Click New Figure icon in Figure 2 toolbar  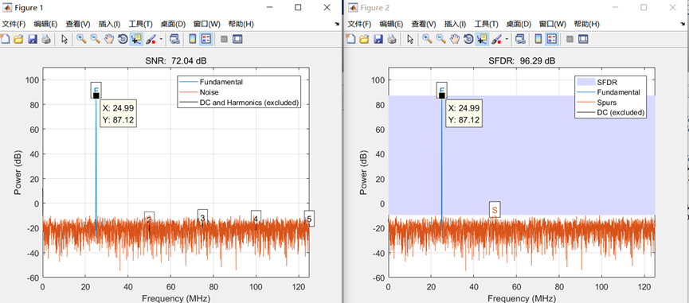coord(350,40)
